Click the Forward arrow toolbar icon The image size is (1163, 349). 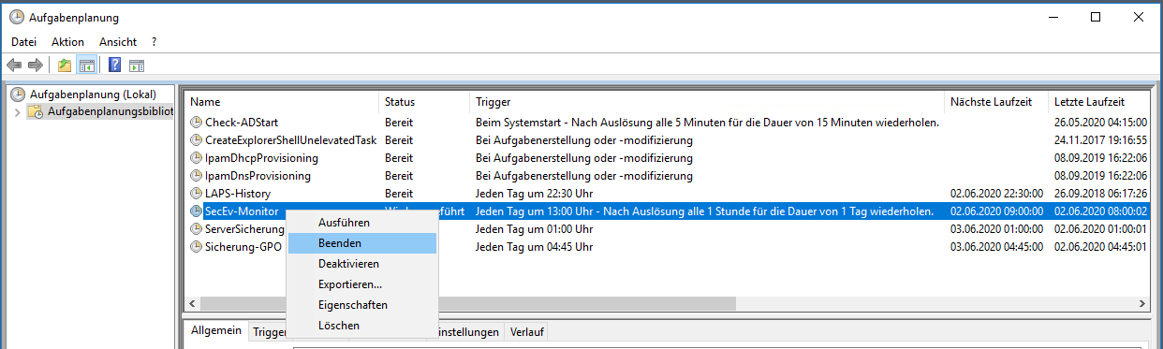pyautogui.click(x=36, y=65)
